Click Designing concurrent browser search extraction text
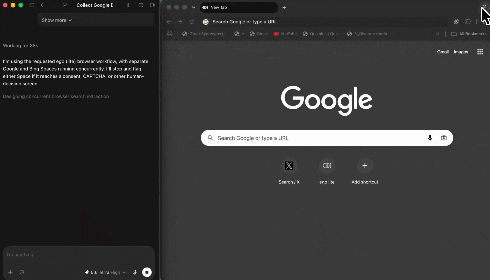Image resolution: width=490 pixels, height=280 pixels. point(56,96)
